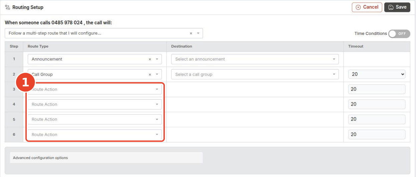Clear the Announcement route type with x
416x177 pixels.
pyautogui.click(x=150, y=59)
